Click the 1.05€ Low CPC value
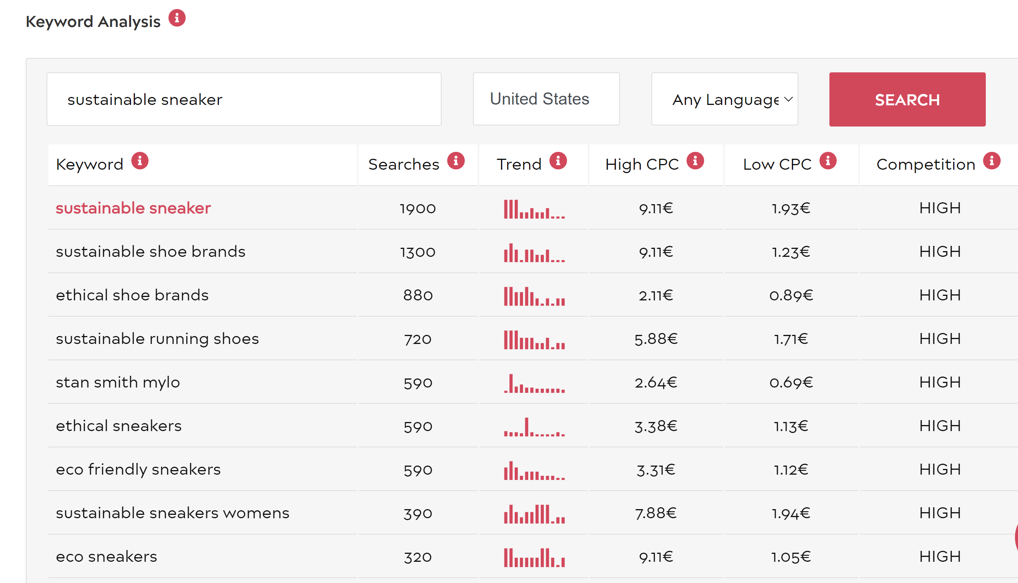 [791, 557]
